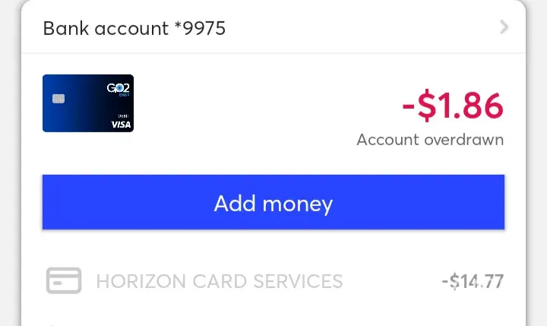Tap the Account overdrawn status text
547x326 pixels.
[430, 140]
